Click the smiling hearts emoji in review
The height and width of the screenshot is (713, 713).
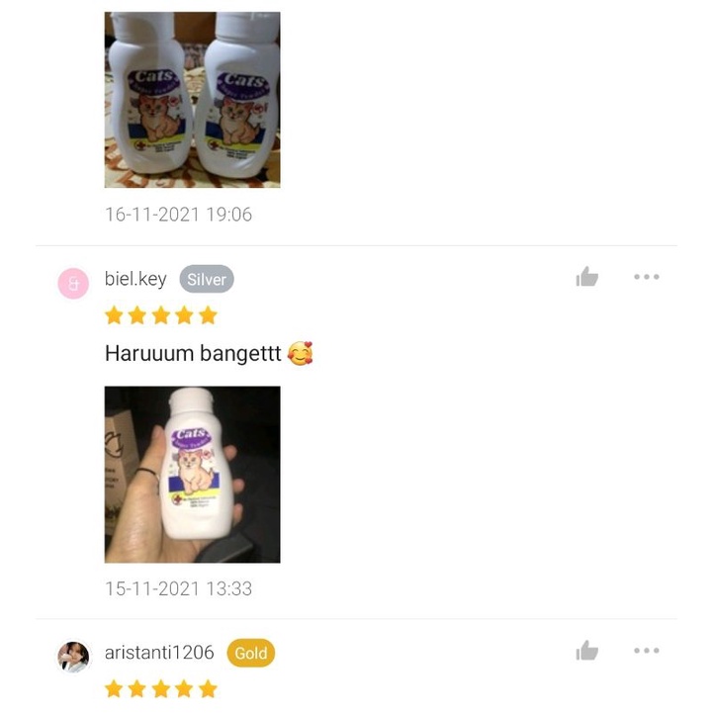(x=300, y=353)
